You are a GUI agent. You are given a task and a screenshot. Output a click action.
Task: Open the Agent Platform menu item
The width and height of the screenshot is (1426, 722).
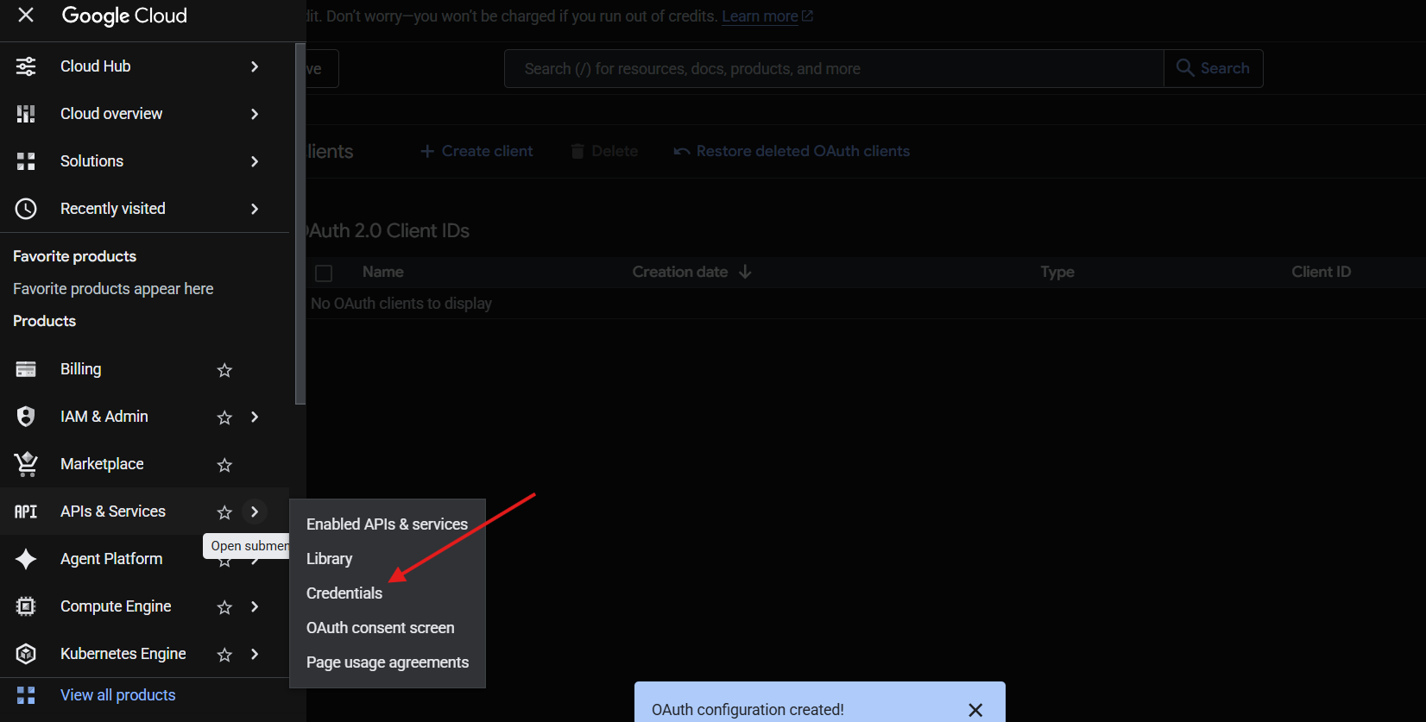pos(111,559)
